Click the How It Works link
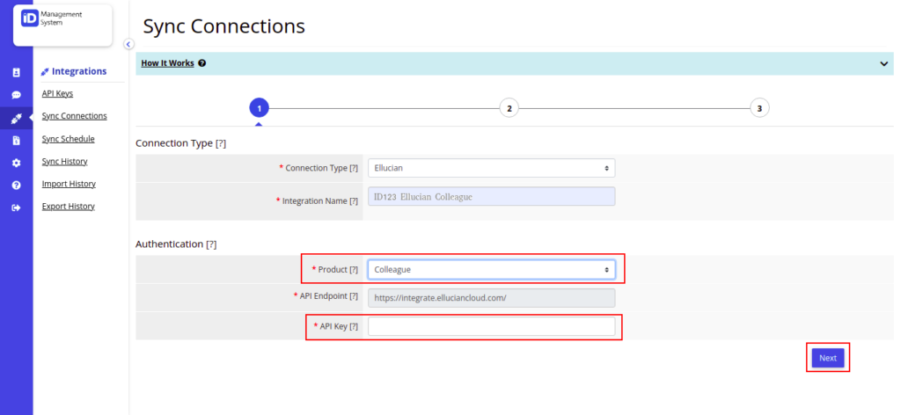The height and width of the screenshot is (415, 901). click(x=167, y=63)
